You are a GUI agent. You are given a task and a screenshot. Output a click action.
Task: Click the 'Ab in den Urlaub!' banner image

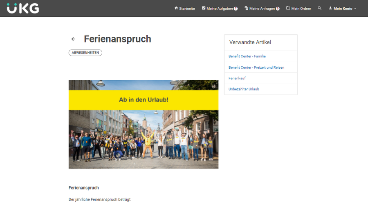143,124
